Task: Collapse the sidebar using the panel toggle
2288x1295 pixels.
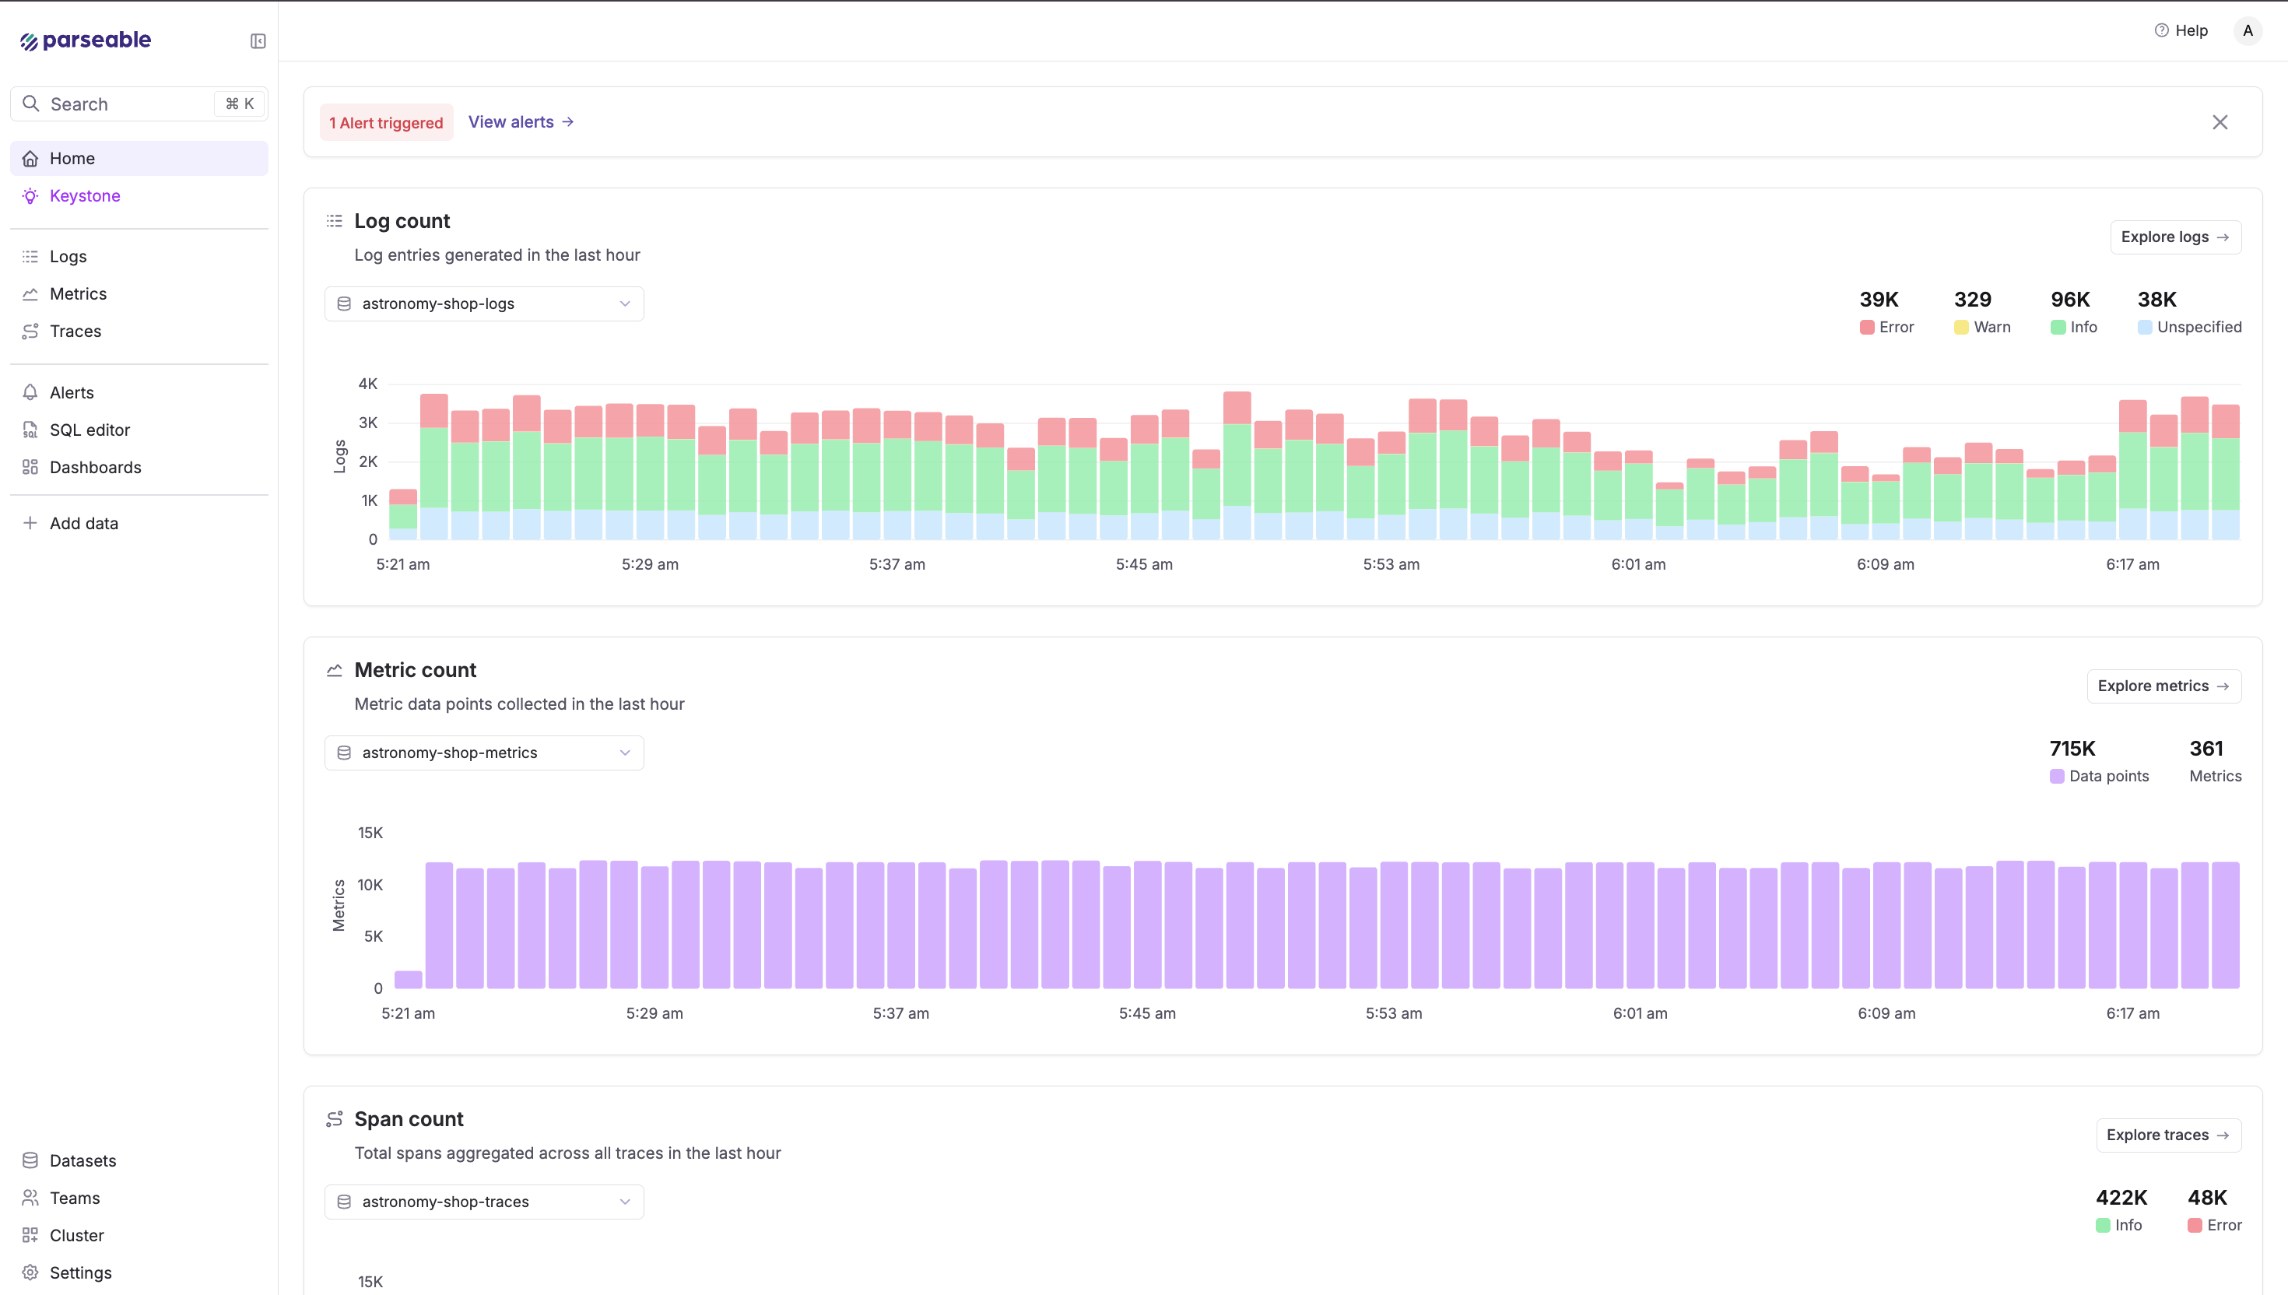Action: coord(257,41)
